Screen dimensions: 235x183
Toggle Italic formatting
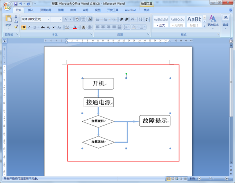29,27
